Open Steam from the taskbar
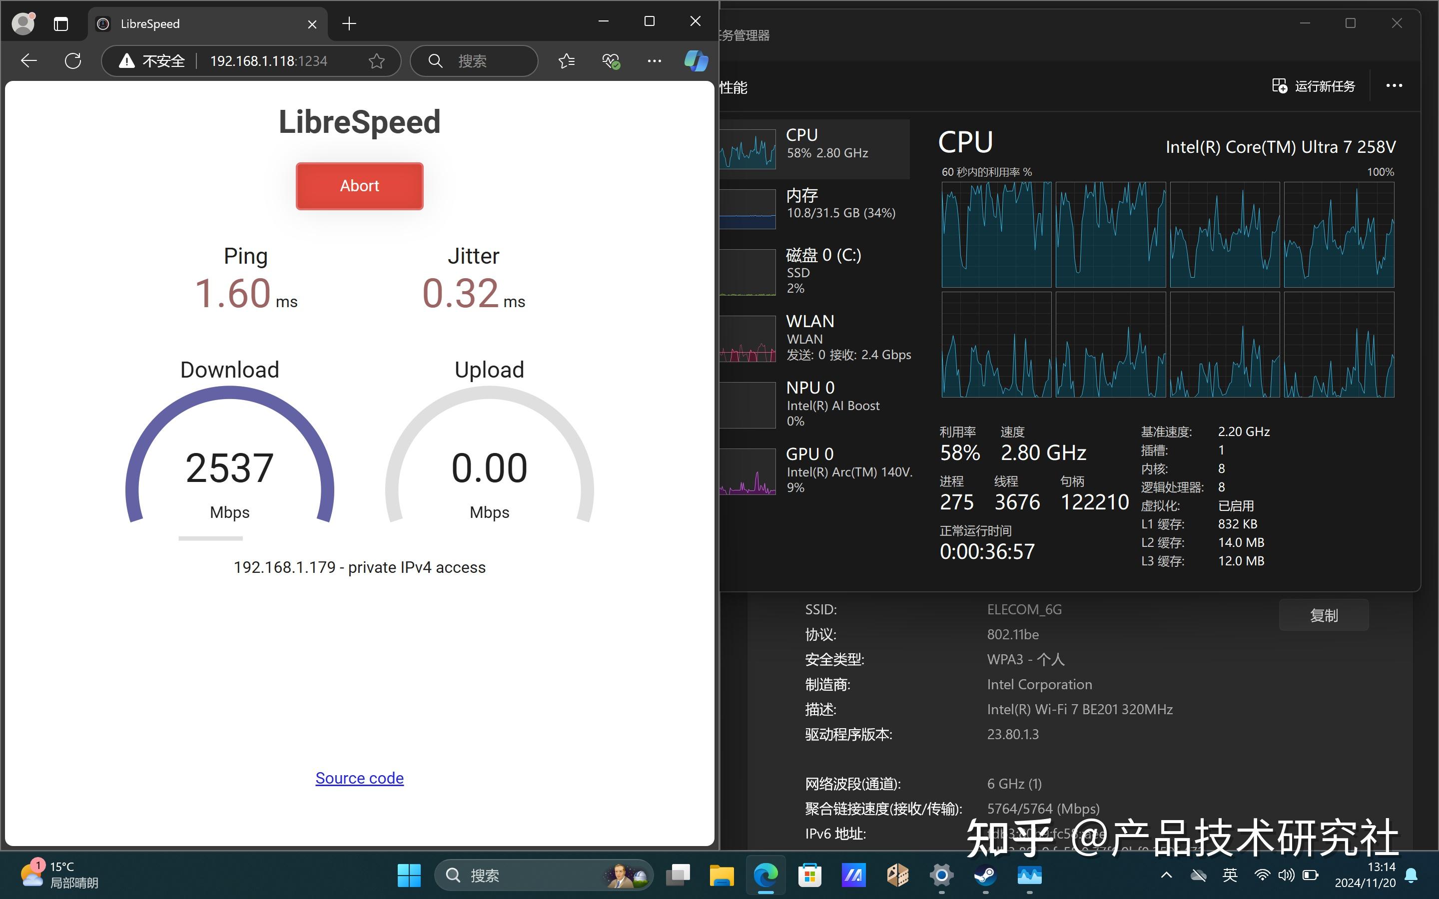This screenshot has width=1439, height=899. coord(986,875)
